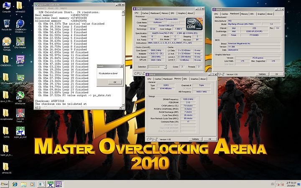Screen dimensions: 301x188
Task: Open Windows Explorer from the taskbar
Action: (23, 184)
